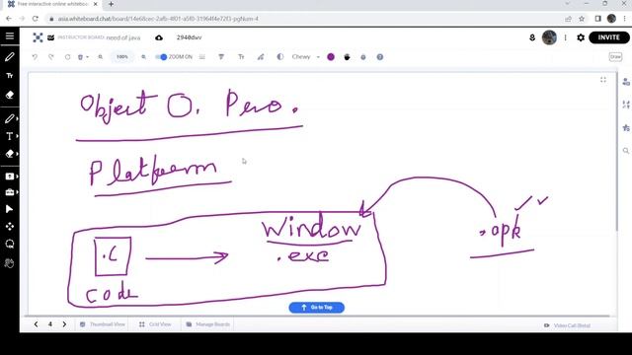Undo the last stroke

click(x=35, y=57)
